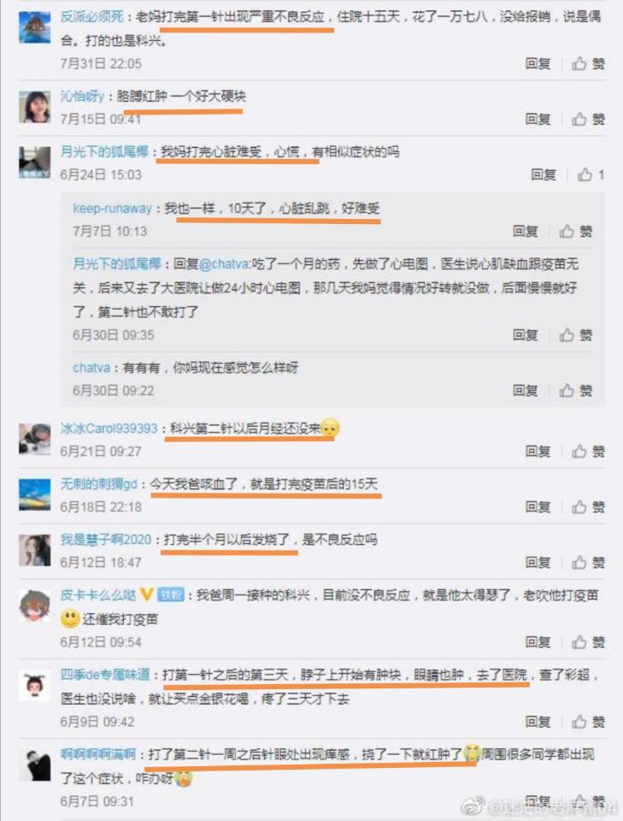Click 无刺的刺猬gd's avatar image
The width and height of the screenshot is (623, 821).
coord(34,494)
